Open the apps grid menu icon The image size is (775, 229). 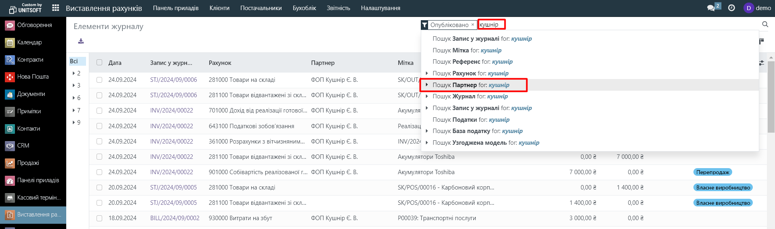tap(56, 8)
